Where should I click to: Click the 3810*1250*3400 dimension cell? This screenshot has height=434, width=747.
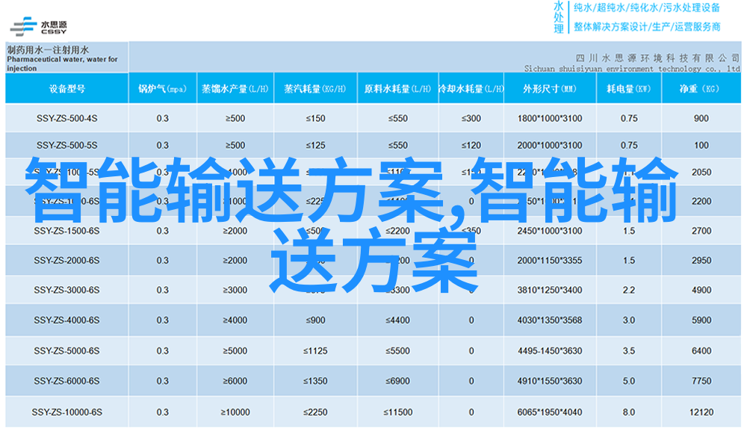click(x=550, y=290)
